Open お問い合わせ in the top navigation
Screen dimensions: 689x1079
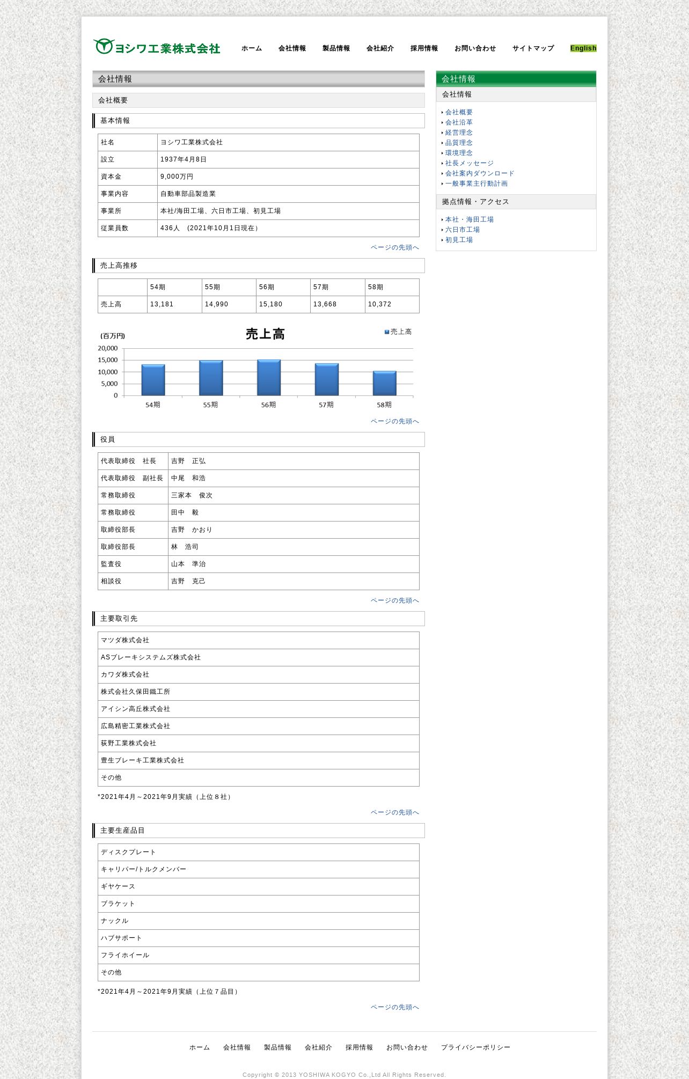(x=475, y=48)
